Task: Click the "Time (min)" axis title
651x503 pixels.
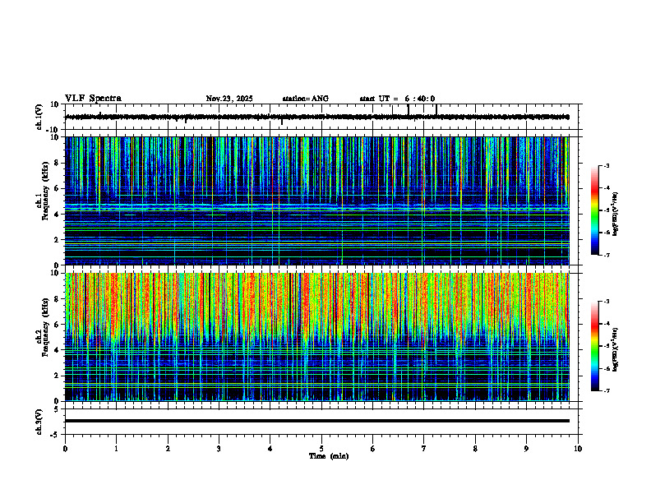Action: 329,456
